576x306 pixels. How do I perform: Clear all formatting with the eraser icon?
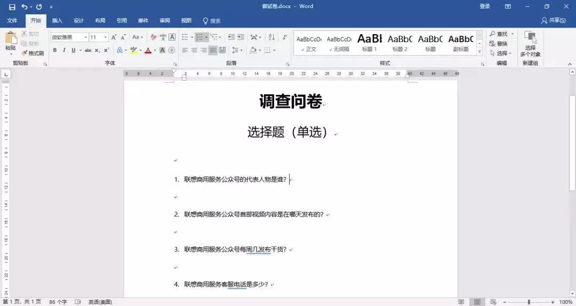tap(154, 37)
